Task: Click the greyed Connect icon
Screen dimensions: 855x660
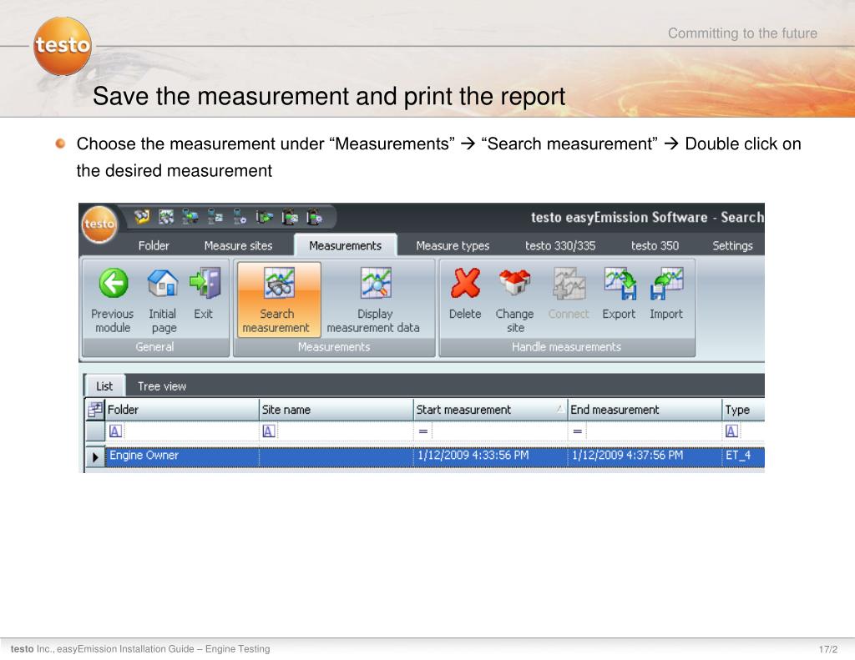Action: [569, 284]
